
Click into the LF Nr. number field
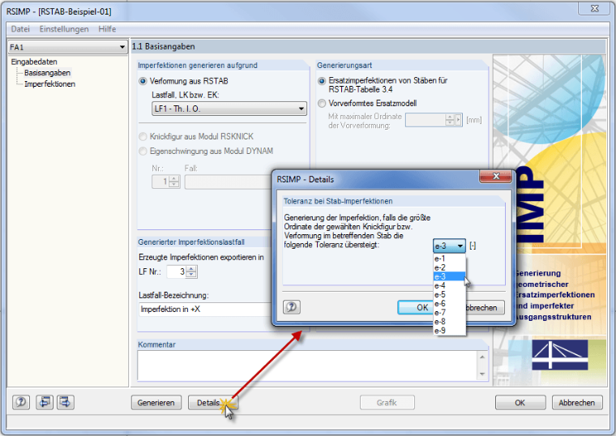tap(176, 271)
